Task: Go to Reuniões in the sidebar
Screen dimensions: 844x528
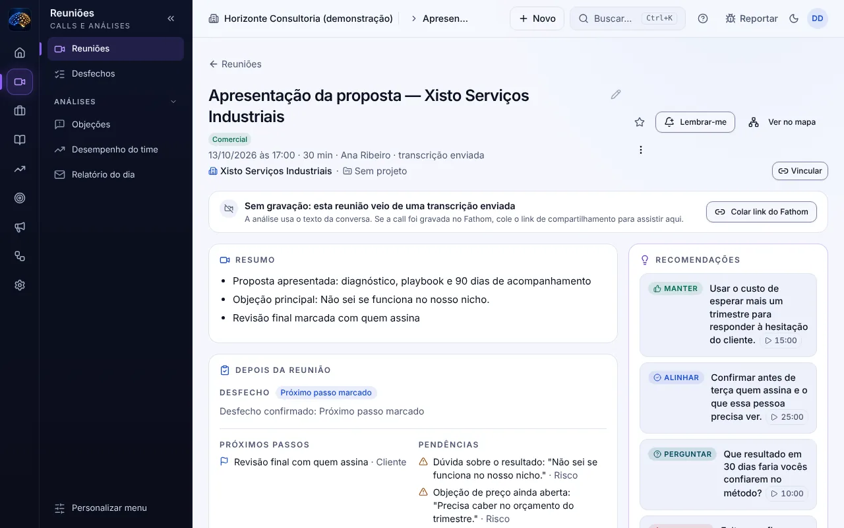Action: [115, 49]
